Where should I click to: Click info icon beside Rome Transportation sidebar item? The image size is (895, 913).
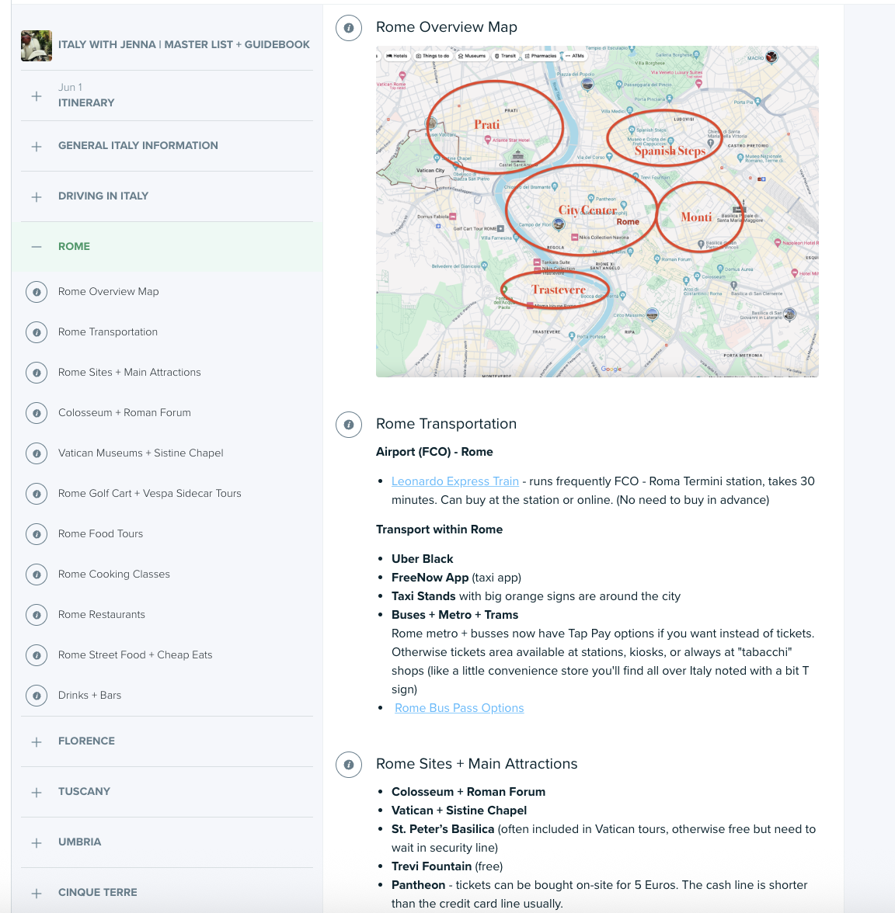tap(37, 332)
